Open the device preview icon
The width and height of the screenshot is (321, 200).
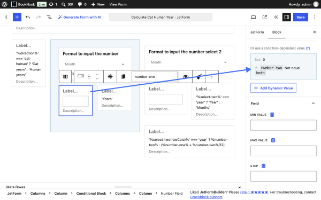click(x=254, y=17)
